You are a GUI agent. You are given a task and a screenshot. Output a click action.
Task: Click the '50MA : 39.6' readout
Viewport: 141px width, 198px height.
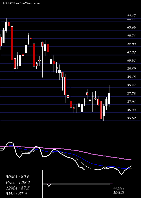pyautogui.click(x=17, y=177)
